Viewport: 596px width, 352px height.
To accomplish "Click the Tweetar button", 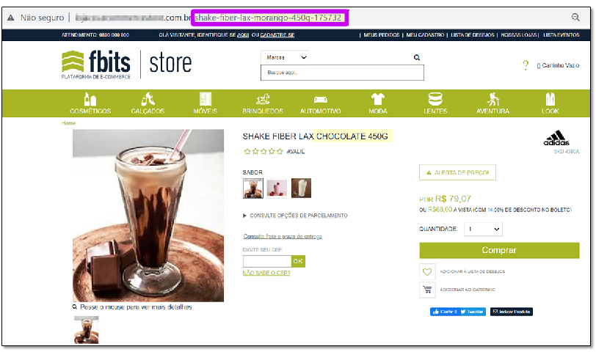I will click(x=473, y=312).
